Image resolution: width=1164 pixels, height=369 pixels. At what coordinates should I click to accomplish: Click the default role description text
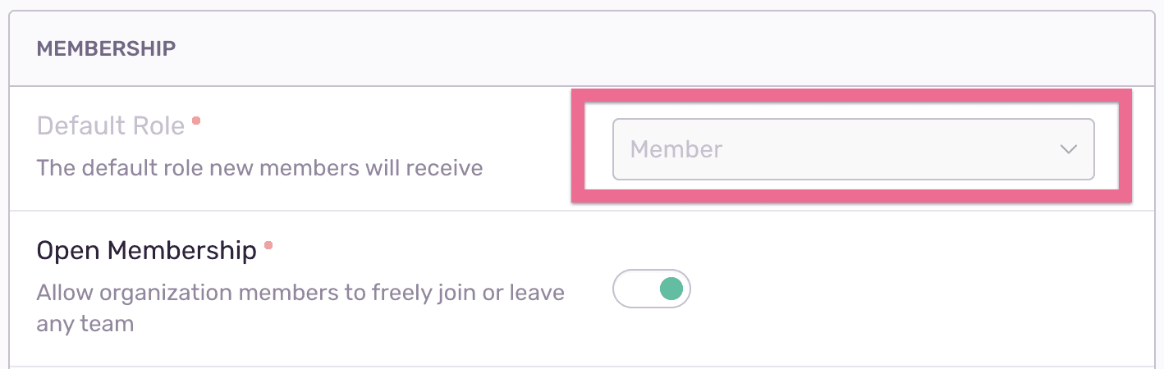[259, 167]
